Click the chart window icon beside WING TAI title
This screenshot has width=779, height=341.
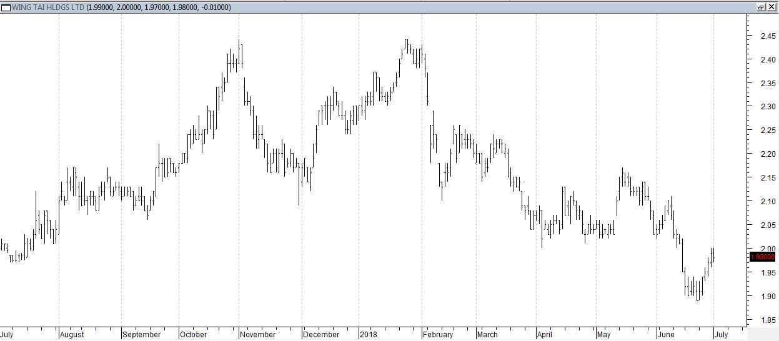(x=6, y=7)
